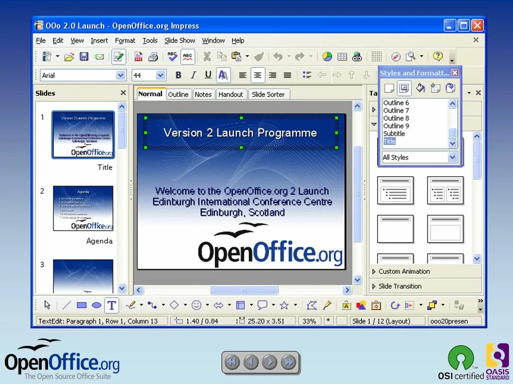Set paragraph alignment to left
Image resolution: width=513 pixels, height=384 pixels.
point(243,75)
